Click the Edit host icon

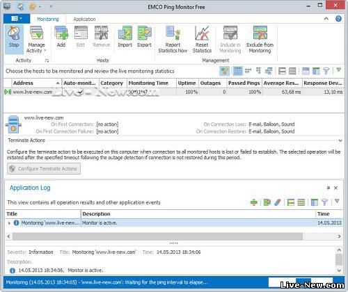coord(81,33)
